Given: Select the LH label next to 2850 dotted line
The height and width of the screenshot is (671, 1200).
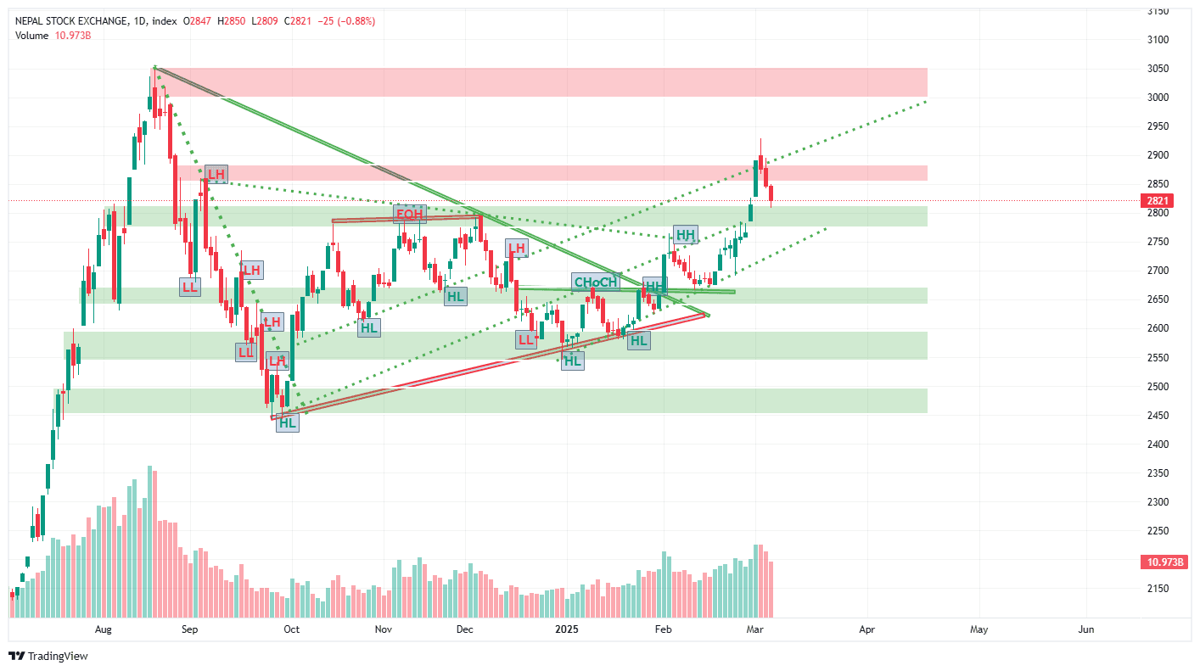Looking at the screenshot, I should (216, 175).
